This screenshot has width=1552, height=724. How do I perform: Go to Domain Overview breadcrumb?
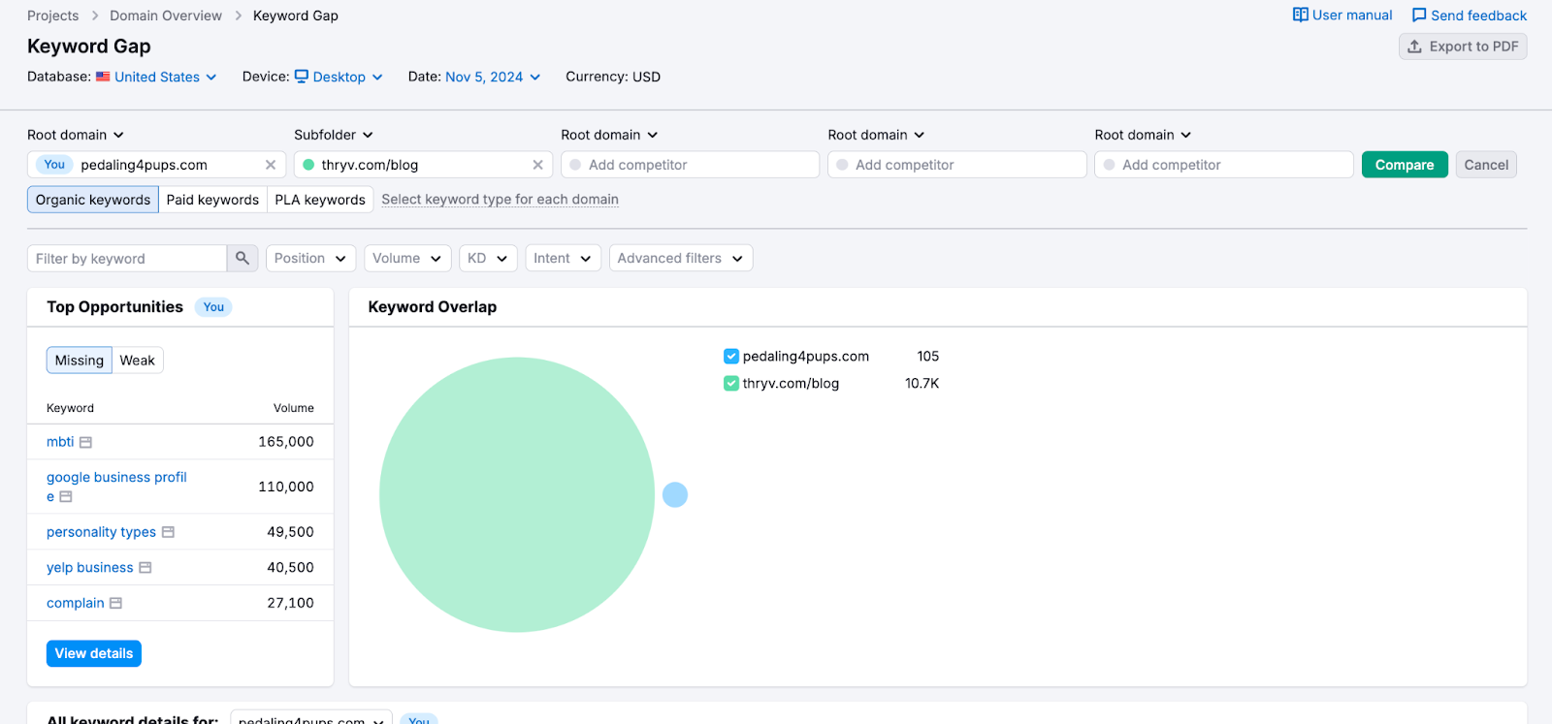tap(166, 16)
